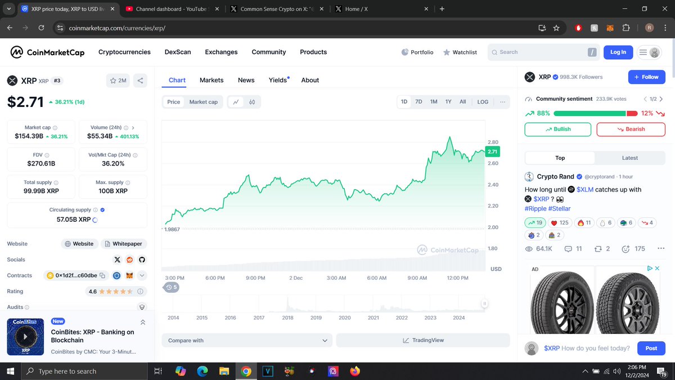
Task: Open XRP X social link
Action: [117, 260]
